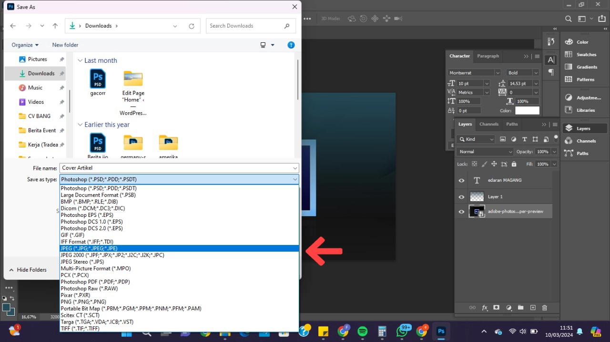Collapse Earlier this year group
610x342 pixels.
point(80,125)
